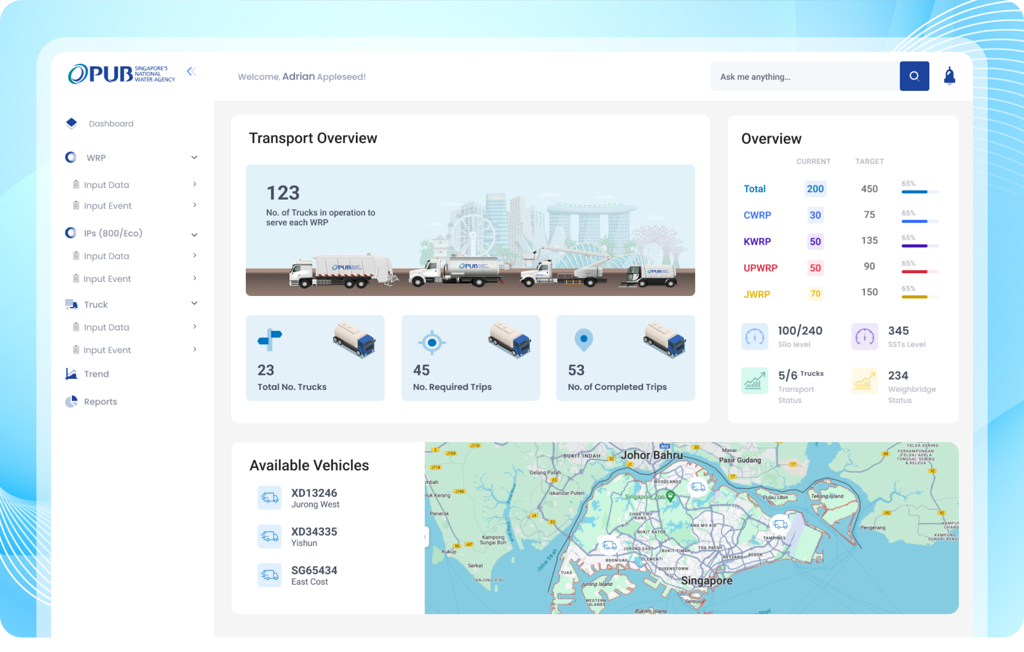Open the Dashboard menu item

(x=111, y=124)
